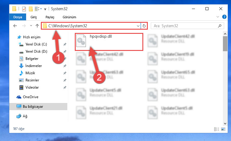Go up one folder level
This screenshot has height=141, width=231.
(x=37, y=26)
